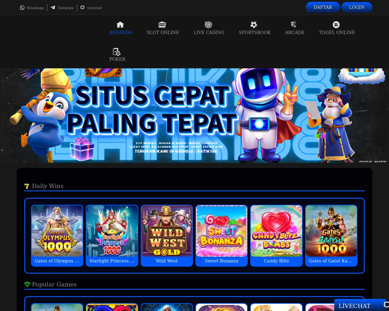The width and height of the screenshot is (389, 311).
Task: Click the 'Sweet Bonanza' game title
Action: coord(222,261)
